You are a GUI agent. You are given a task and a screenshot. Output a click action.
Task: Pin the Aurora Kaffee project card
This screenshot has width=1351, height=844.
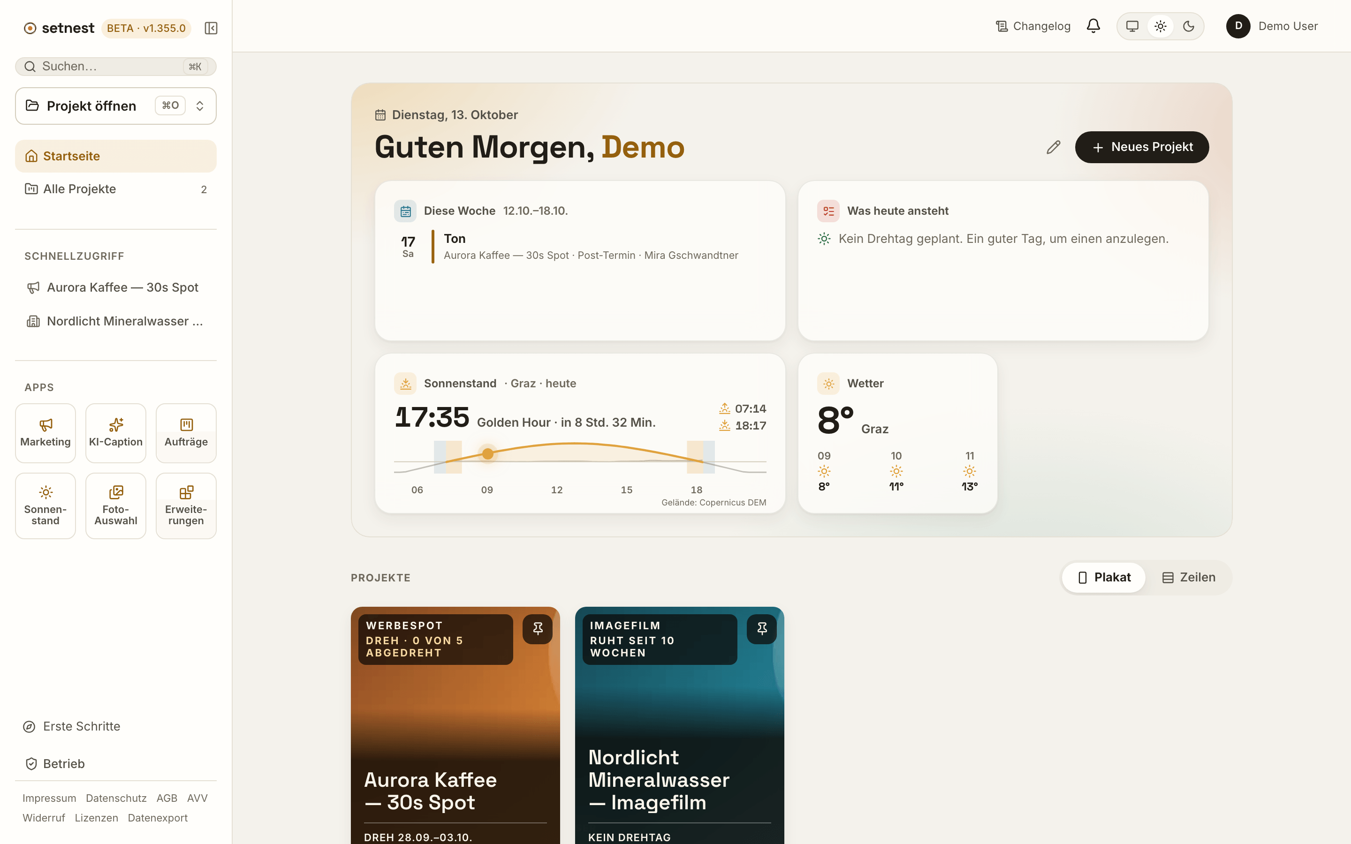click(538, 629)
